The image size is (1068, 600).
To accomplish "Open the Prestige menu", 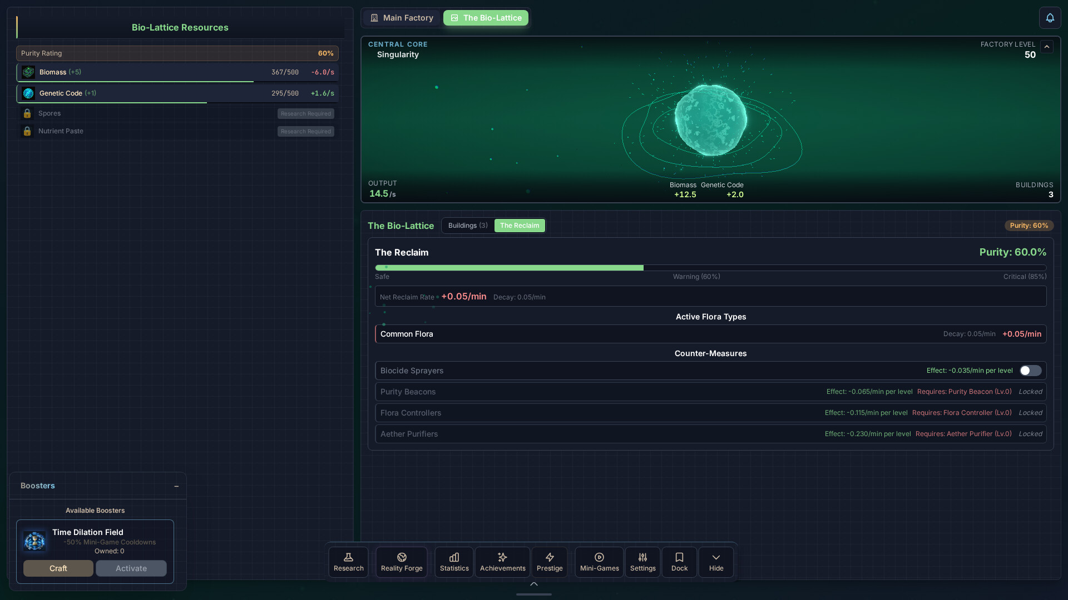I will click(x=550, y=562).
